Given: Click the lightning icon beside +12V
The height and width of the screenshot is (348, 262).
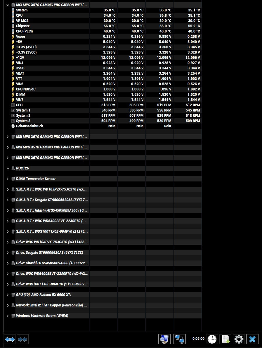Looking at the screenshot, I should coord(13,57).
